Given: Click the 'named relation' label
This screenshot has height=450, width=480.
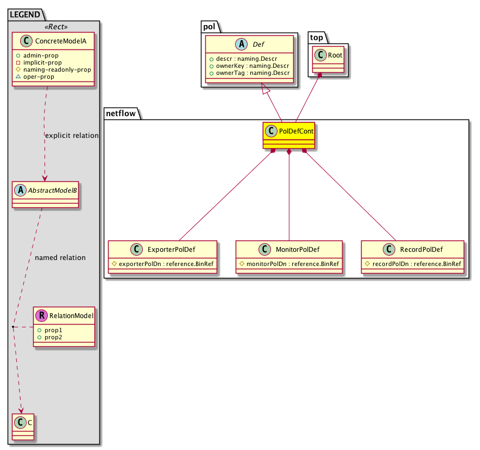Looking at the screenshot, I should (60, 257).
